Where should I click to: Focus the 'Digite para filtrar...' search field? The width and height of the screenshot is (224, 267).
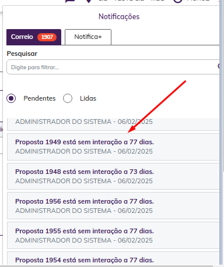(x=113, y=67)
